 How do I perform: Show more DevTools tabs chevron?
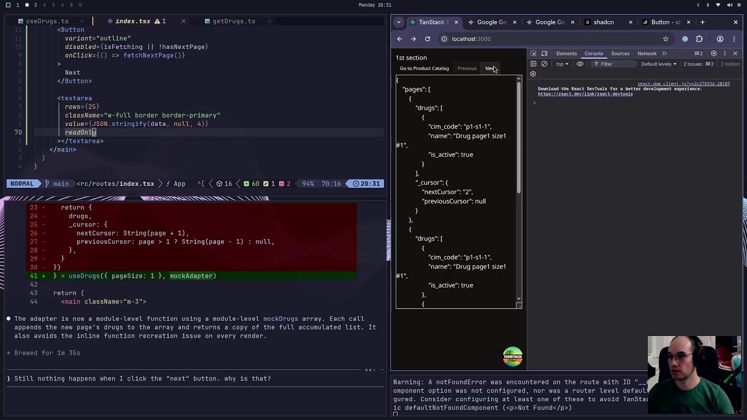664,54
